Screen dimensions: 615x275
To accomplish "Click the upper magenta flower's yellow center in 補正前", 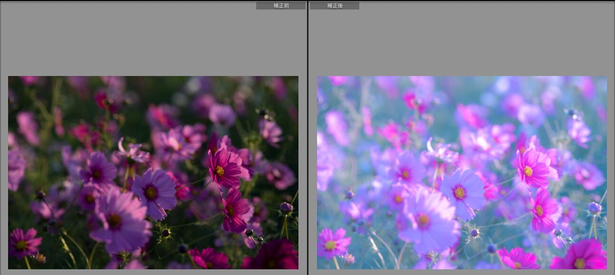I will [x=219, y=171].
